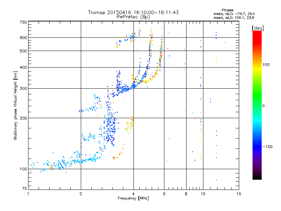The height and width of the screenshot is (211, 281).
Task: Click the x-axis tick label '10'
Action: point(203,194)
